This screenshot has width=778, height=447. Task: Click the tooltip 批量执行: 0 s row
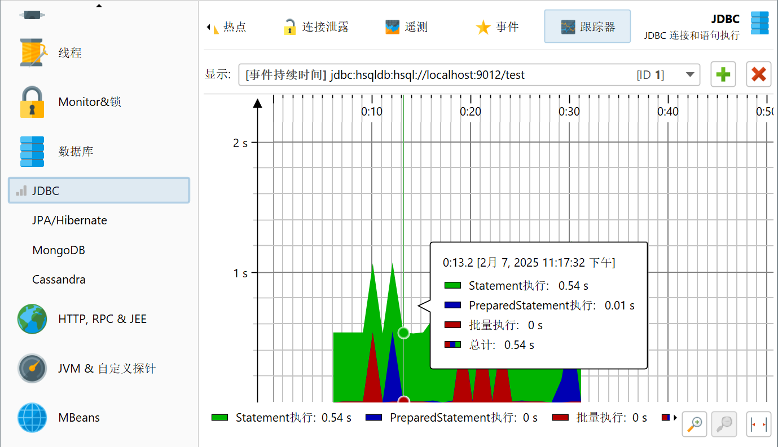494,325
